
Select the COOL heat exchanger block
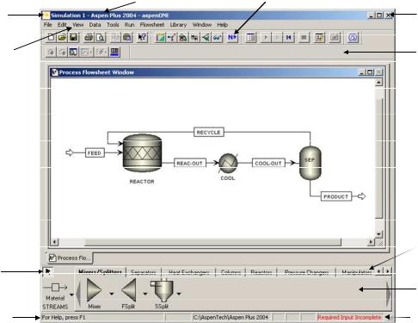(228, 163)
